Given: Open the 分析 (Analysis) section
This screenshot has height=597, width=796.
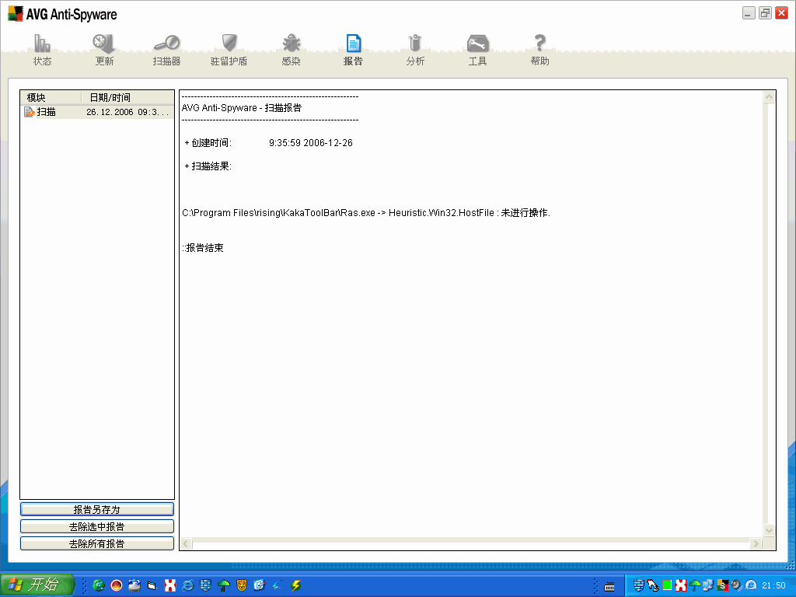Looking at the screenshot, I should point(415,50).
